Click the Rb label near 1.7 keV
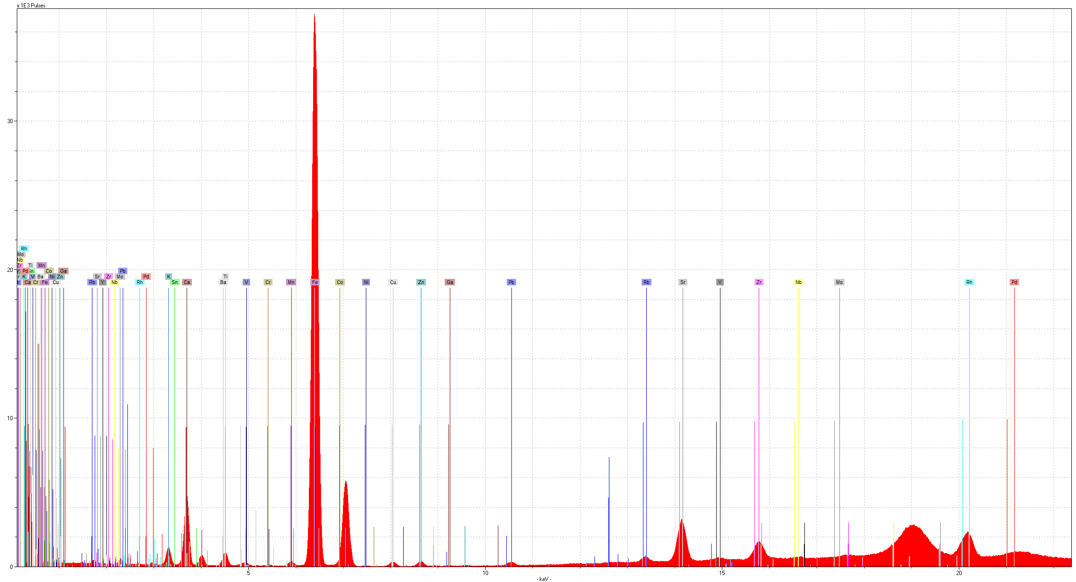1076x582 pixels. [92, 282]
